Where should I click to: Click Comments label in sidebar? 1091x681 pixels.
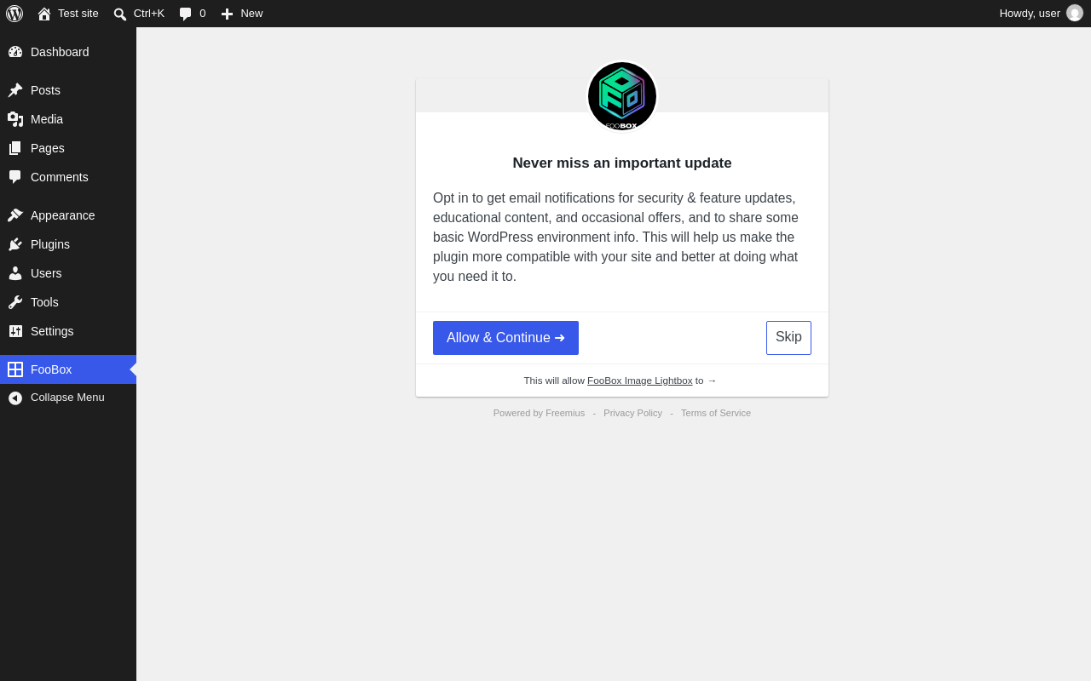coord(60,177)
